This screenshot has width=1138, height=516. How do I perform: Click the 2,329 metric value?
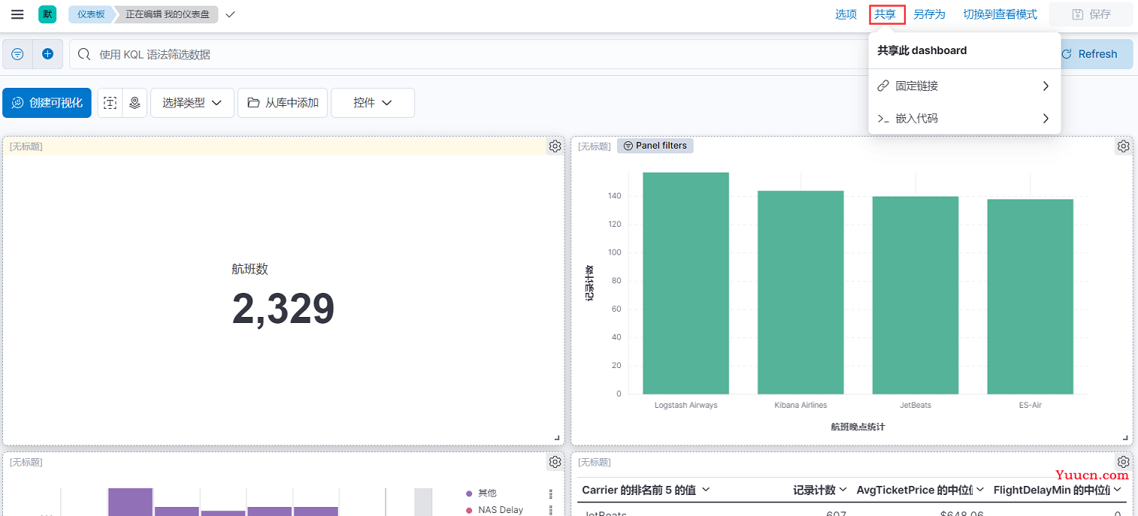coord(283,309)
